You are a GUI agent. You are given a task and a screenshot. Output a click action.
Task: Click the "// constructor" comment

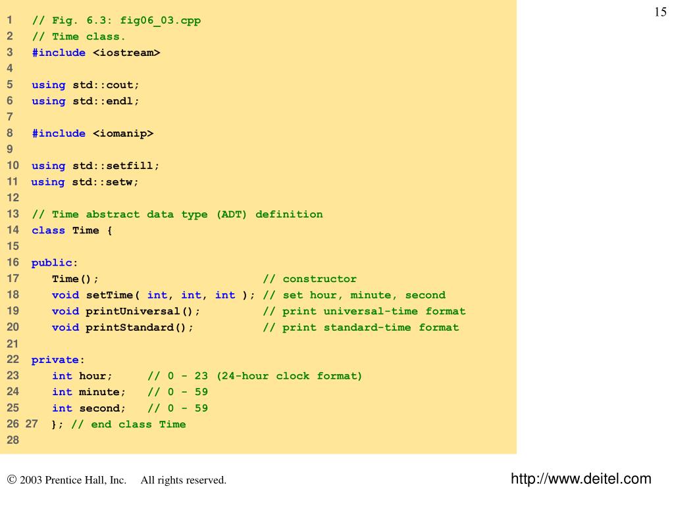(310, 279)
